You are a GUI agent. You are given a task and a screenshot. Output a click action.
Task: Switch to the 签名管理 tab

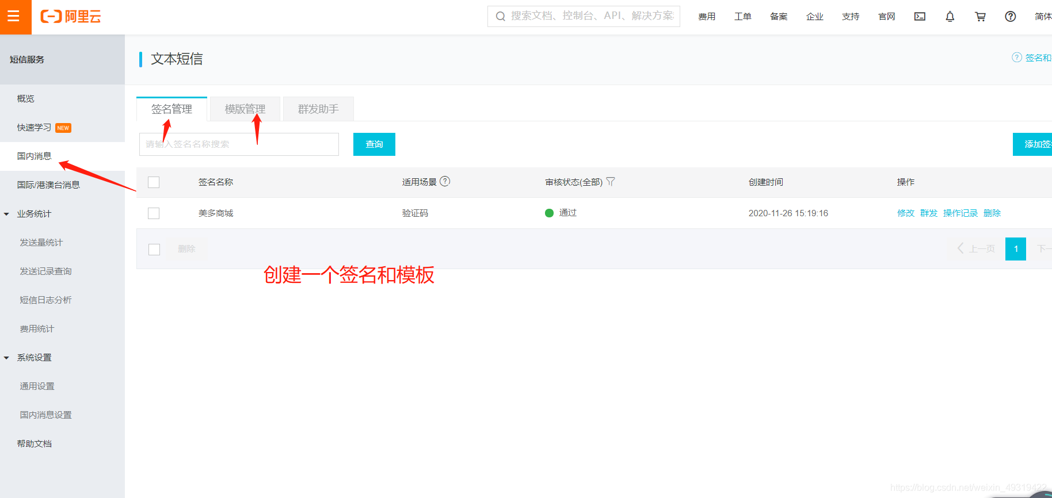[x=171, y=109]
